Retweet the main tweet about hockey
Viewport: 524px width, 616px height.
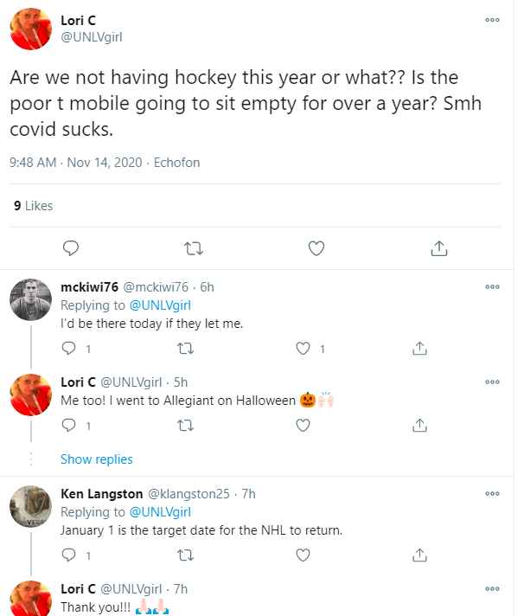pyautogui.click(x=194, y=248)
